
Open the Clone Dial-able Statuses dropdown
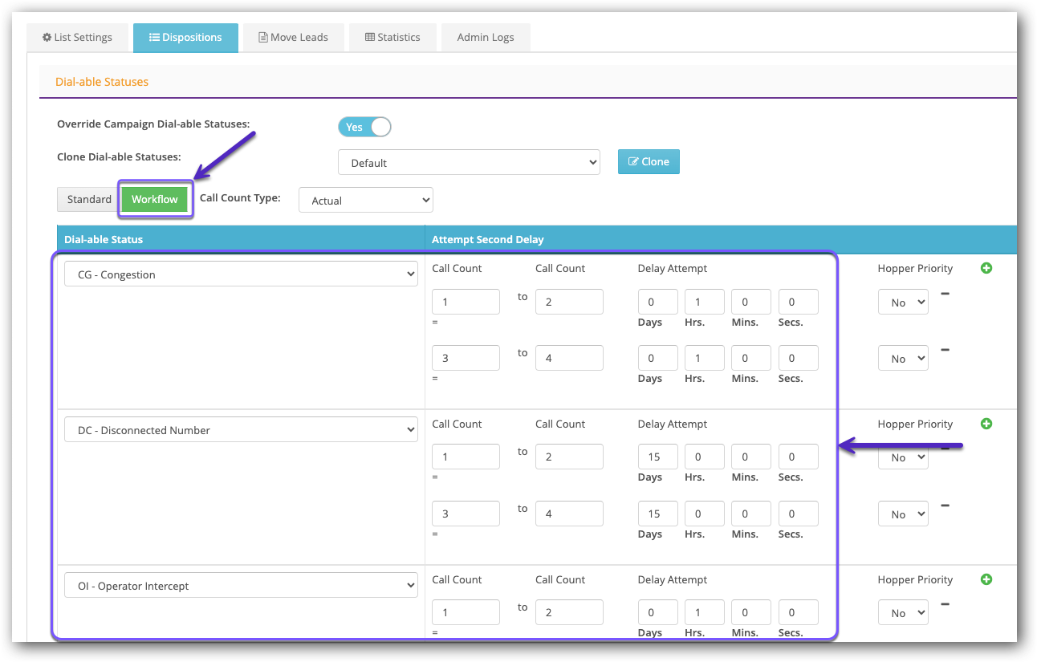[x=469, y=161]
